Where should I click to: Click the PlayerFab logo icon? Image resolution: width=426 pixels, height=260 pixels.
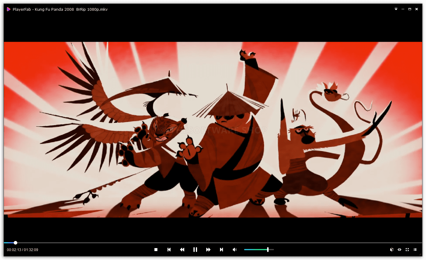[x=9, y=9]
